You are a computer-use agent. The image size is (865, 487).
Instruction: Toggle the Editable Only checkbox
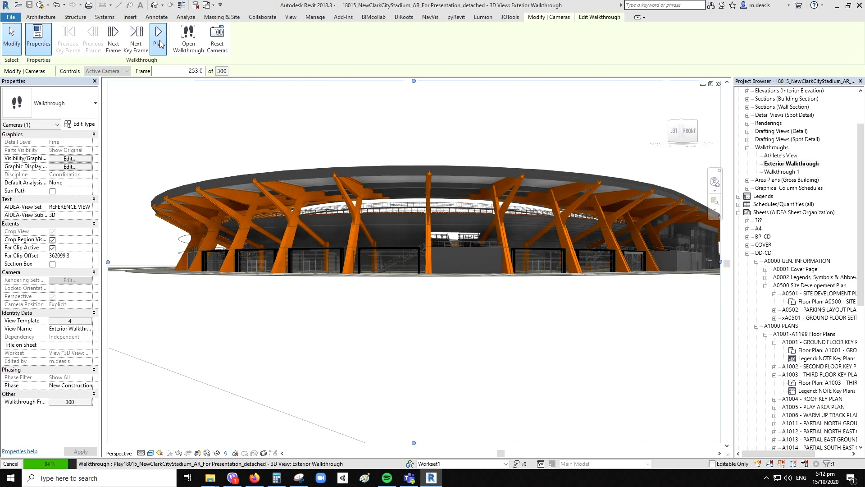(712, 464)
